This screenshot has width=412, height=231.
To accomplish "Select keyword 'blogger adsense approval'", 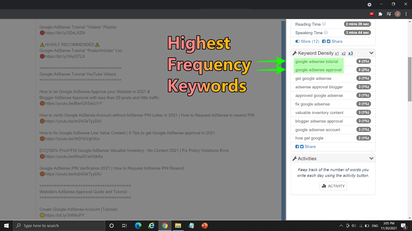I will coord(319,121).
